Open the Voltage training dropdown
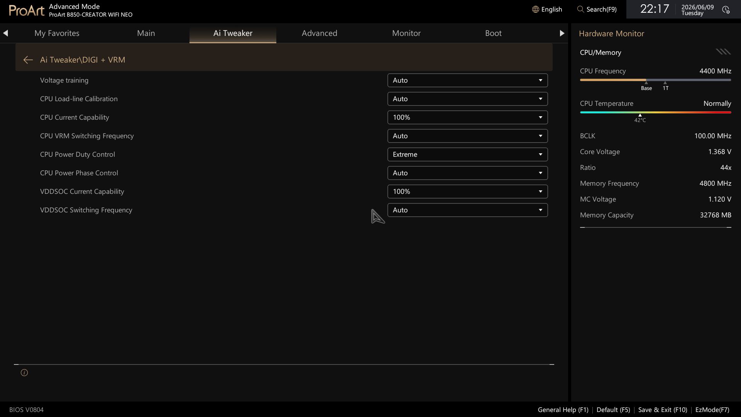 [467, 80]
